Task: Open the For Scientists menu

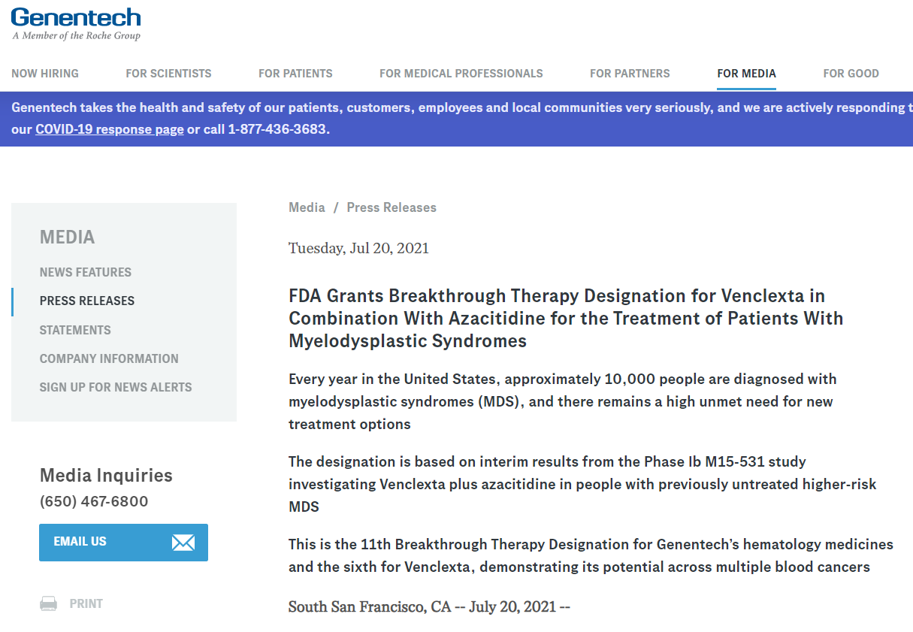Action: (168, 74)
